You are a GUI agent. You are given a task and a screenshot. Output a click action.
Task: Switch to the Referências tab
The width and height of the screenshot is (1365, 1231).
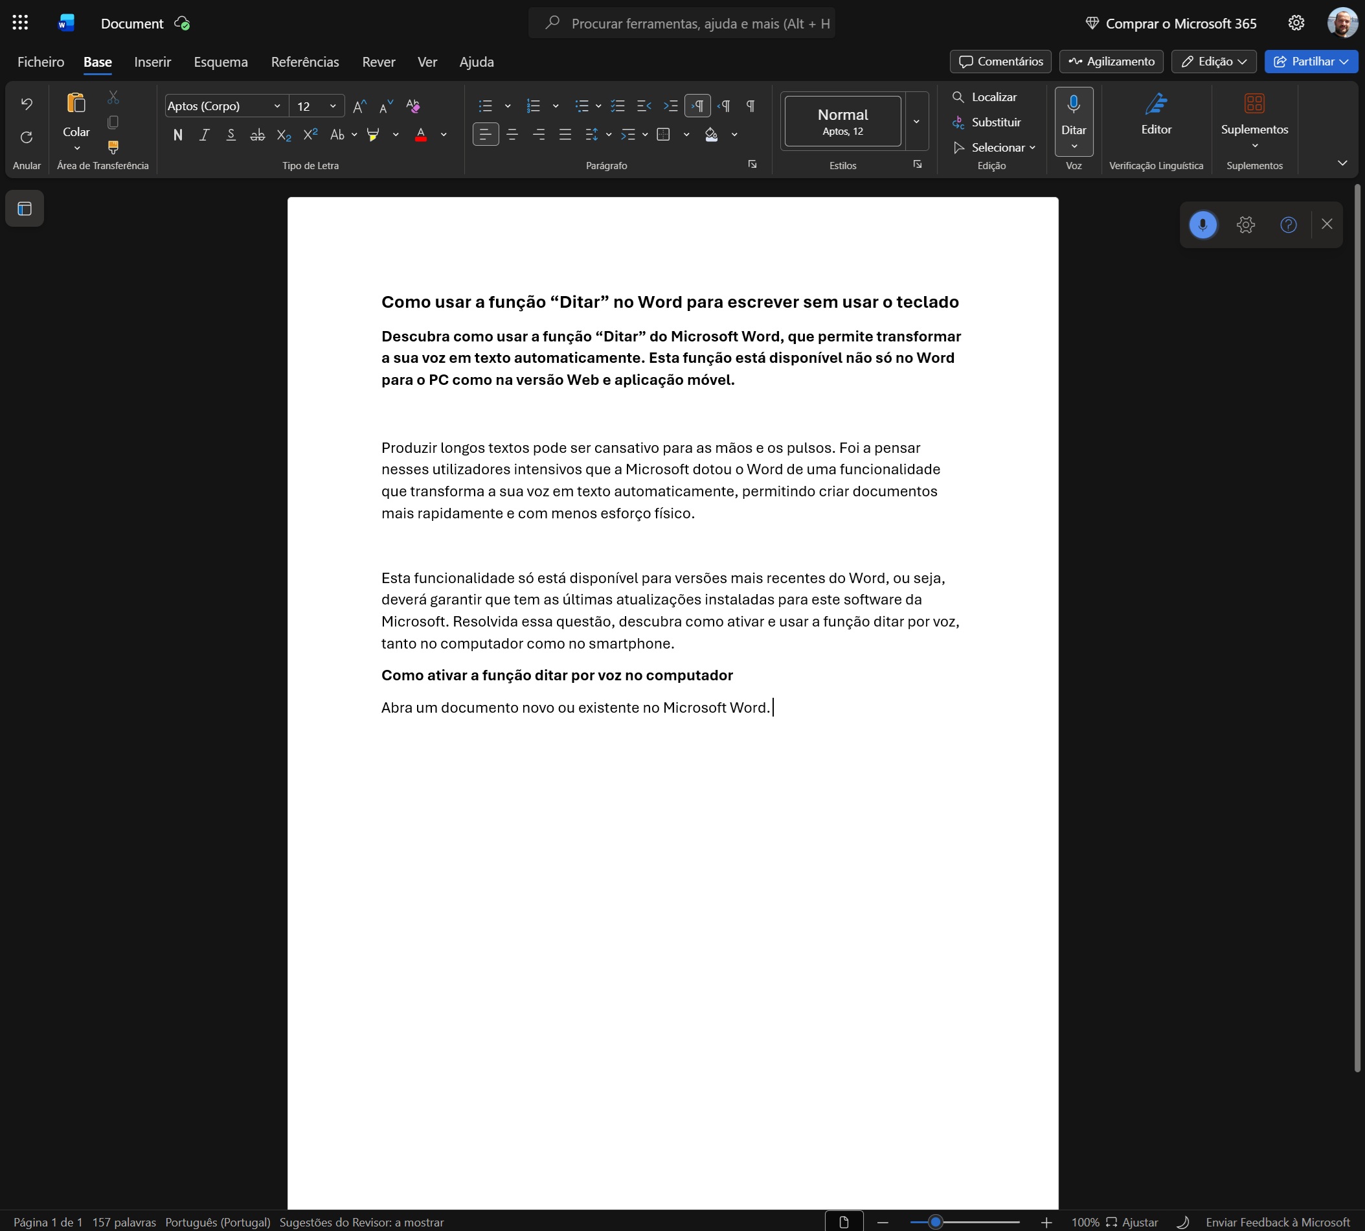point(305,62)
